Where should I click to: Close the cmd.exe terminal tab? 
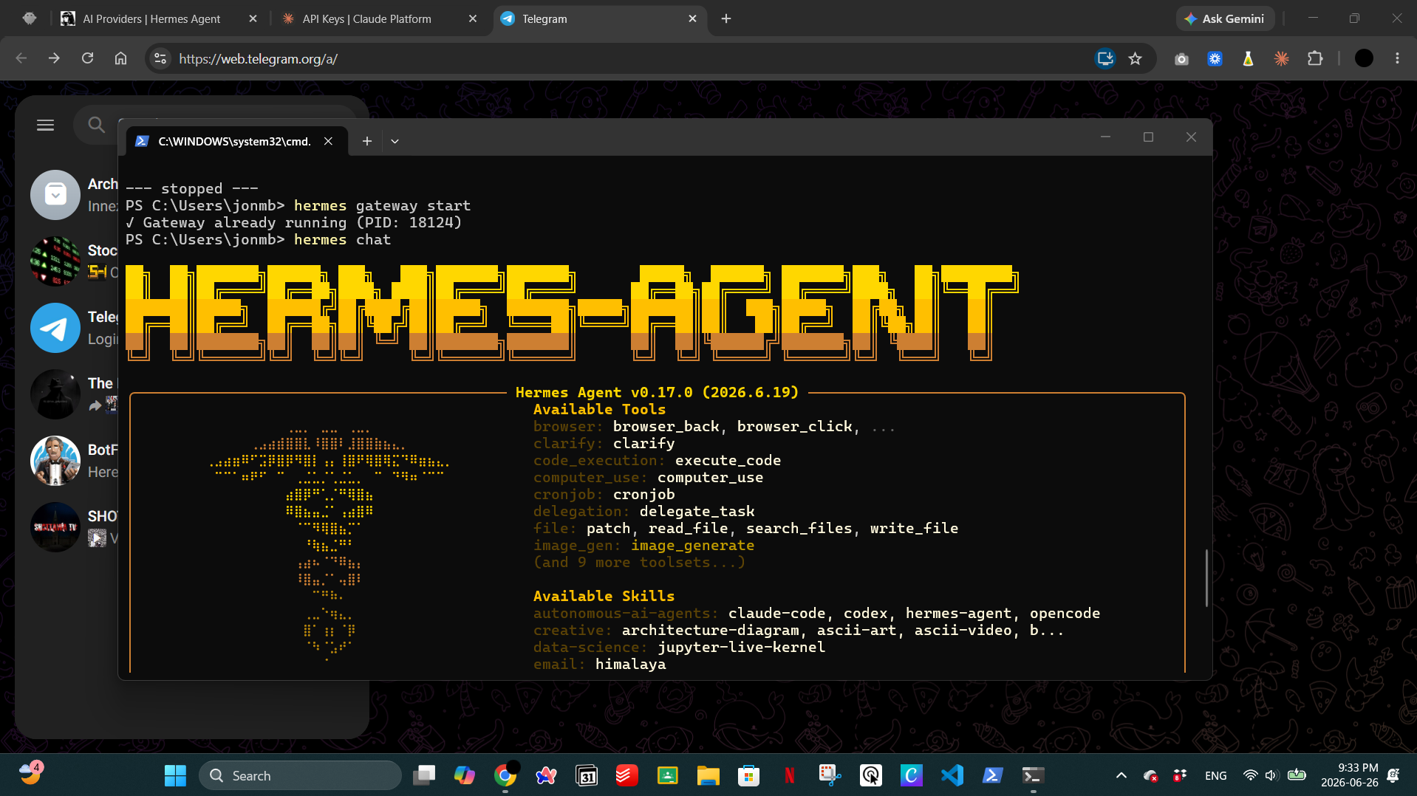point(329,141)
